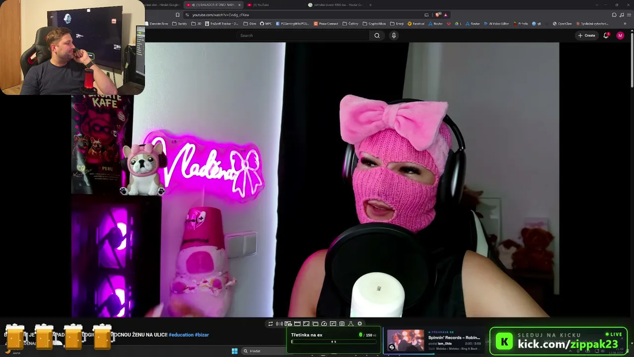Viewport: 634px width, 357px height.
Task: Open the browser extensions puzzle icon
Action: (615, 15)
